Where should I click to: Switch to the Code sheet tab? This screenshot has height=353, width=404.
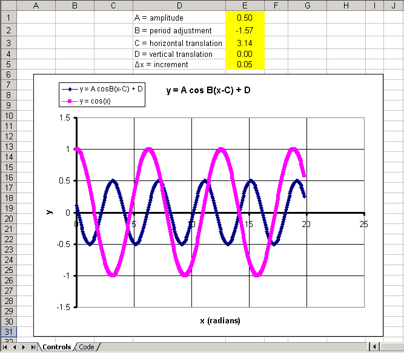coord(86,347)
